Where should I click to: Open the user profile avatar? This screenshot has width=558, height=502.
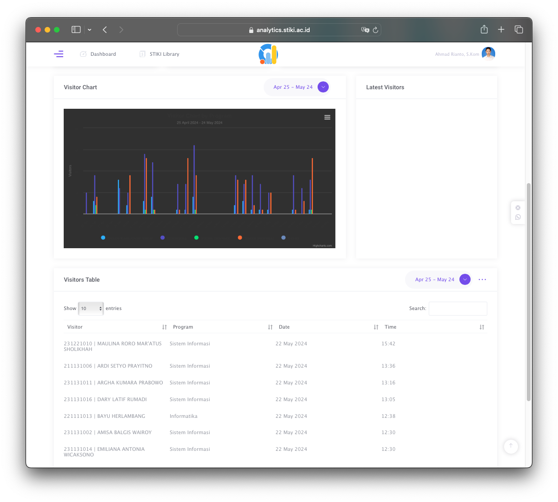tap(488, 54)
